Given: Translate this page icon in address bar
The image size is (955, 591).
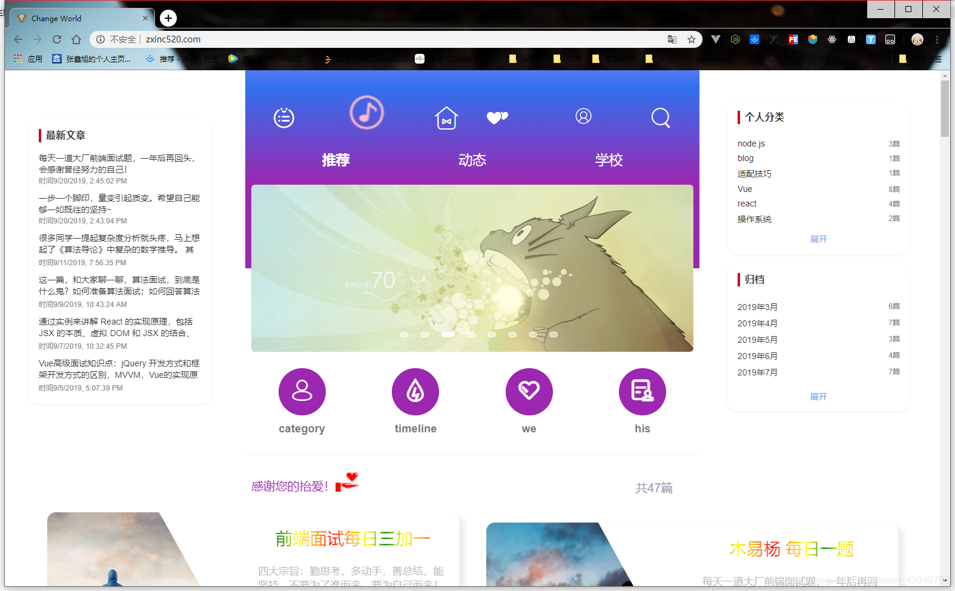Looking at the screenshot, I should [x=672, y=39].
